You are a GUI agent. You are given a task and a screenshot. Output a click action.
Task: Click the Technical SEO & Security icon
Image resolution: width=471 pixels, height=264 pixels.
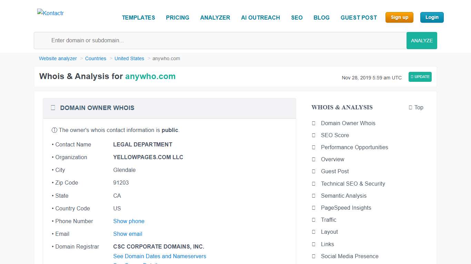pyautogui.click(x=313, y=184)
